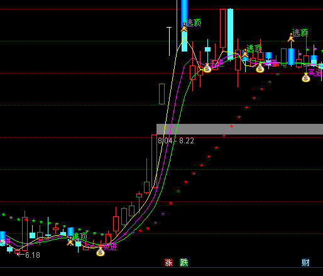This screenshot has width=323, height=276.
Task: Click the middle 逃顶 running man icon
Action: 245,53
